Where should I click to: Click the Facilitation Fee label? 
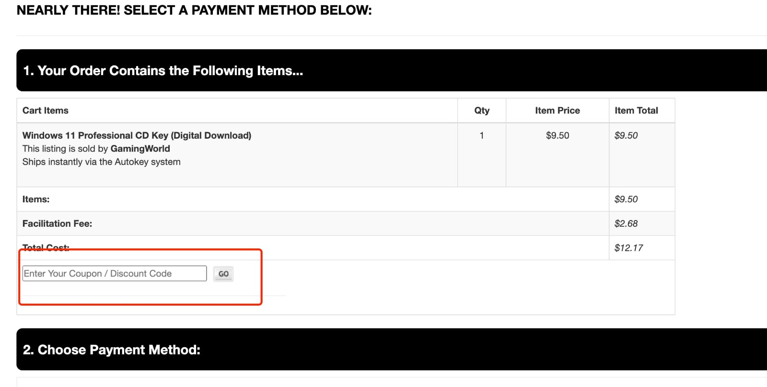57,223
